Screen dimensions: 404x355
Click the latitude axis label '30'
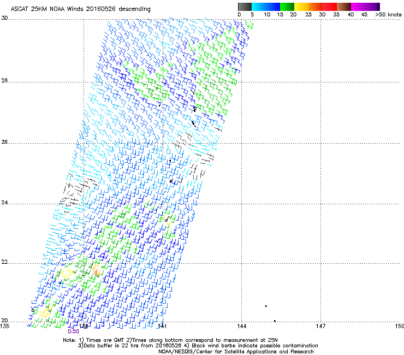(4, 18)
